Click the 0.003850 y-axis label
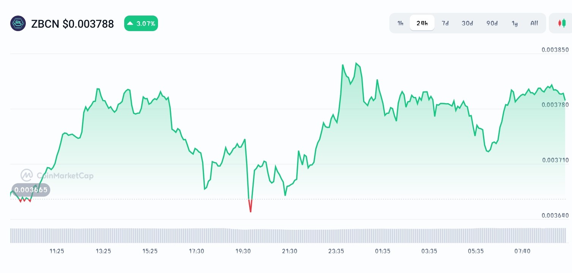The image size is (572, 273). pyautogui.click(x=555, y=50)
